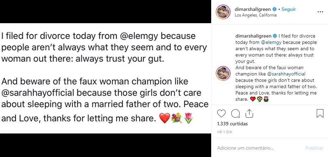
Task: View the 1.339 curtidas likes list
Action: 232,124
